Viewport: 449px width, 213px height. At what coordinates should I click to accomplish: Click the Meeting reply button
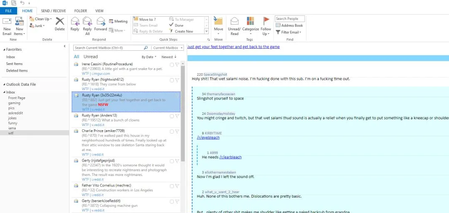[118, 22]
